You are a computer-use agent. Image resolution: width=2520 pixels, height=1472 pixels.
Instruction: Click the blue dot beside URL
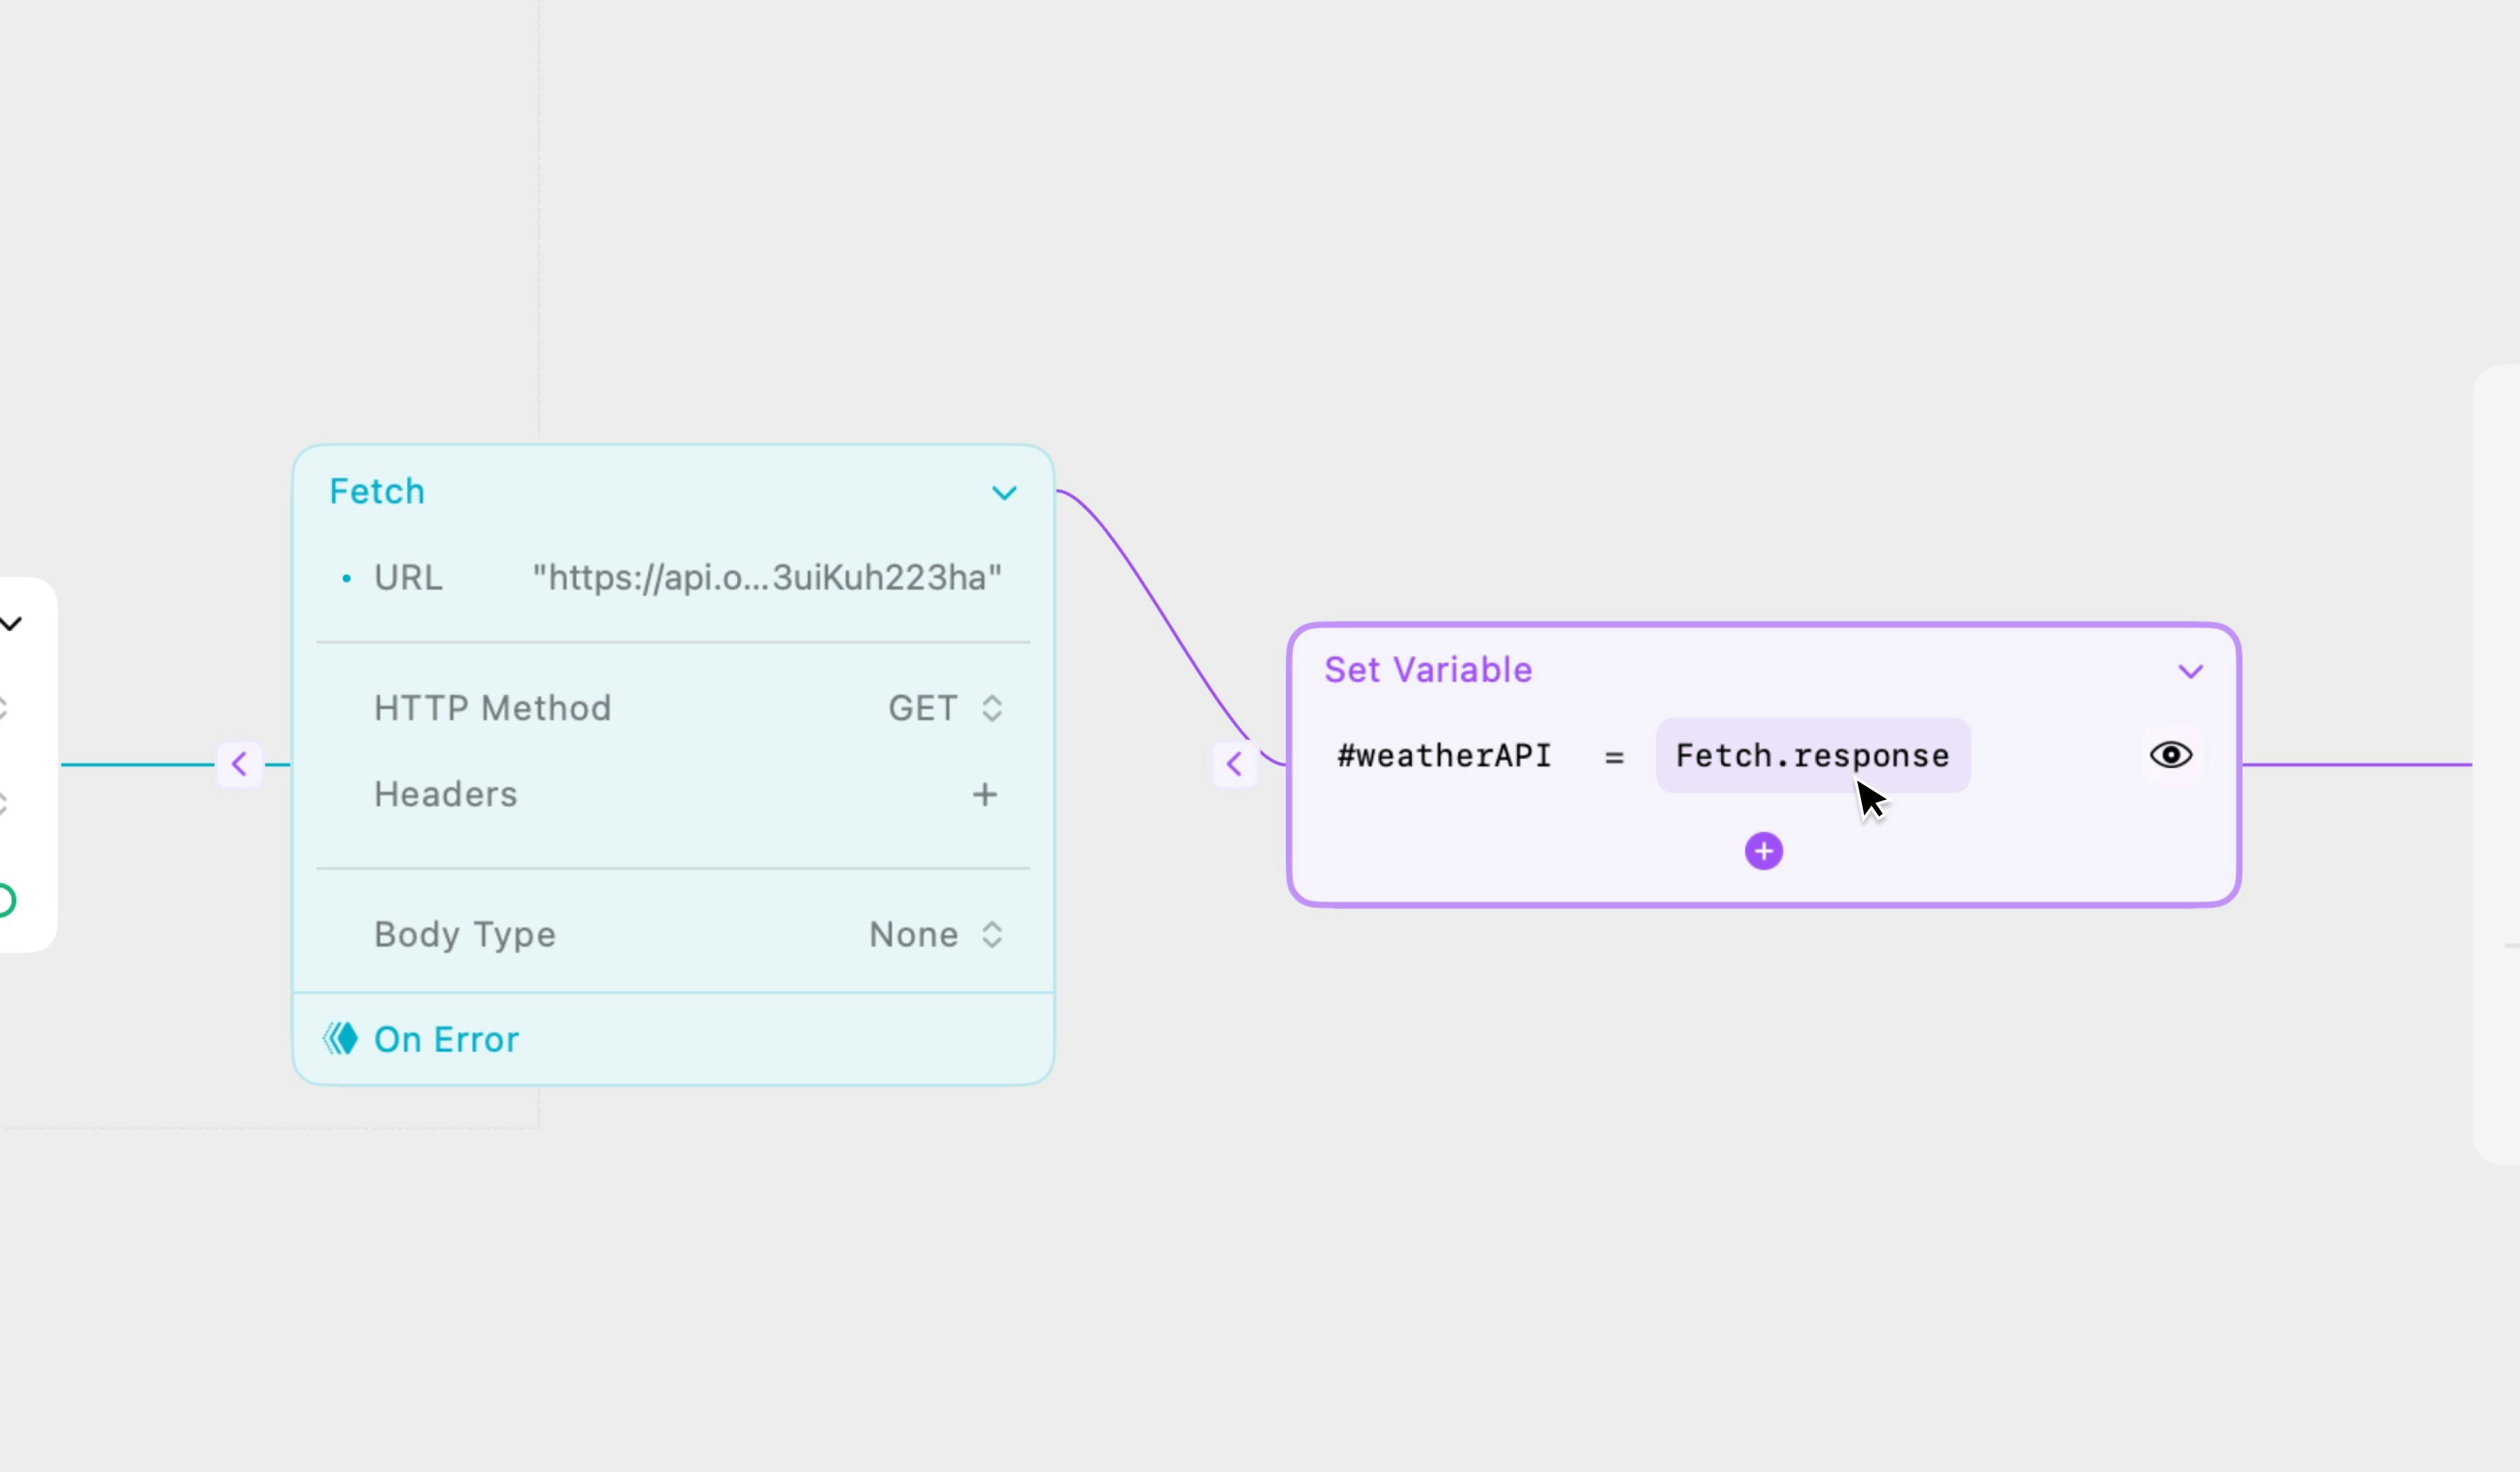point(346,579)
